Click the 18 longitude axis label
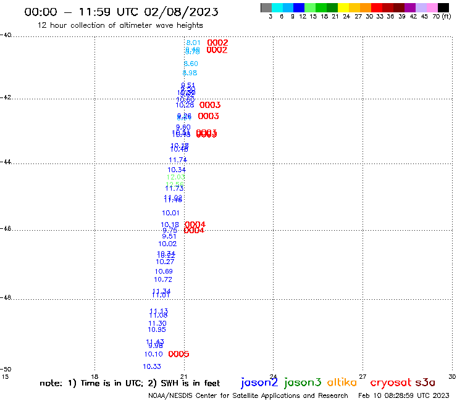The image size is (457, 401). [94, 376]
